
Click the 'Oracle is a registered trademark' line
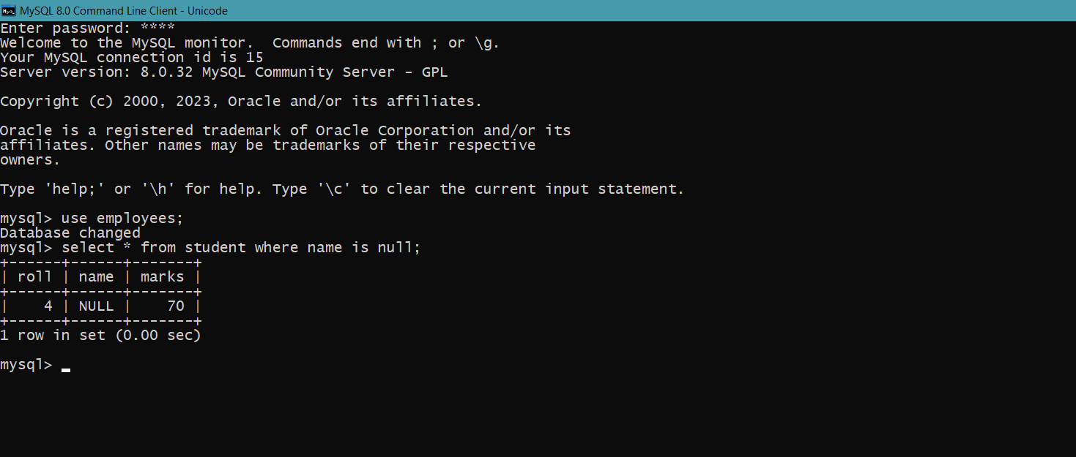tap(286, 131)
